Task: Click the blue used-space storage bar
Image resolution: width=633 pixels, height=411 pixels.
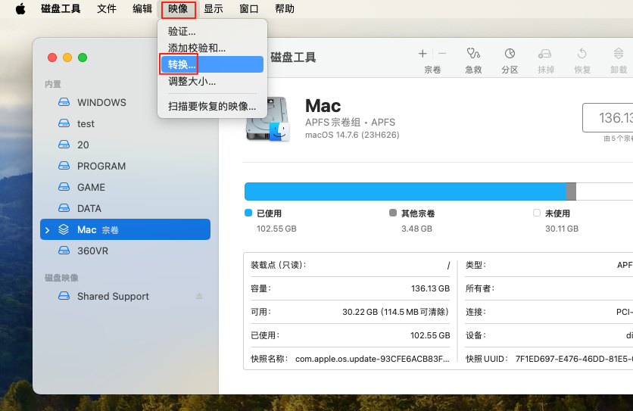Action: coord(404,191)
